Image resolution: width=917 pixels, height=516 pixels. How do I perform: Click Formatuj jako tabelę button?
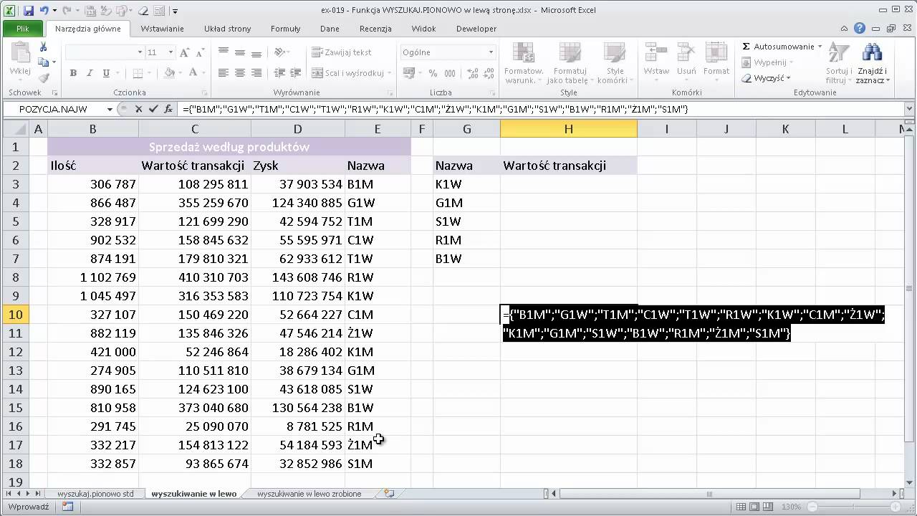click(x=570, y=64)
